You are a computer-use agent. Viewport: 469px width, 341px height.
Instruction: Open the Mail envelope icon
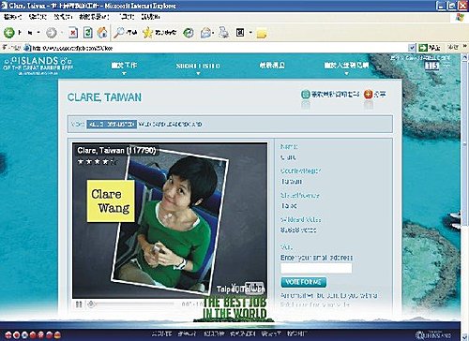(205, 33)
